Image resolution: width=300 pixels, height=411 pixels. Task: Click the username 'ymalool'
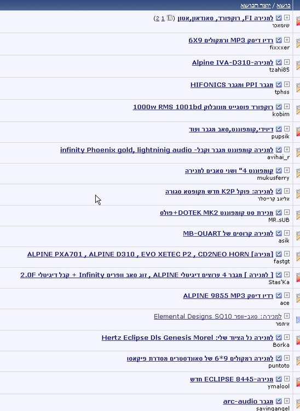[279, 387]
